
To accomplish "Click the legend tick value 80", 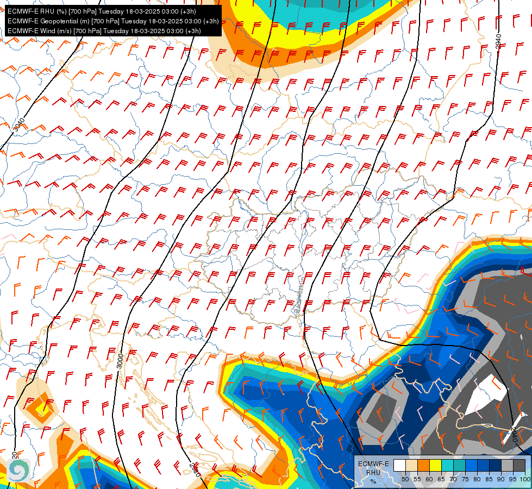I will 477,479.
